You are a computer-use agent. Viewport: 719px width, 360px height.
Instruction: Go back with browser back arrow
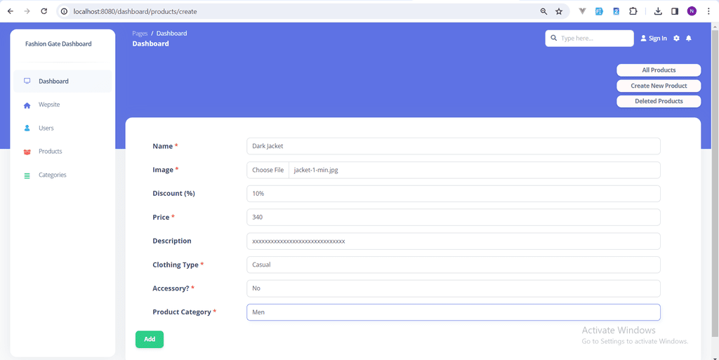click(10, 11)
